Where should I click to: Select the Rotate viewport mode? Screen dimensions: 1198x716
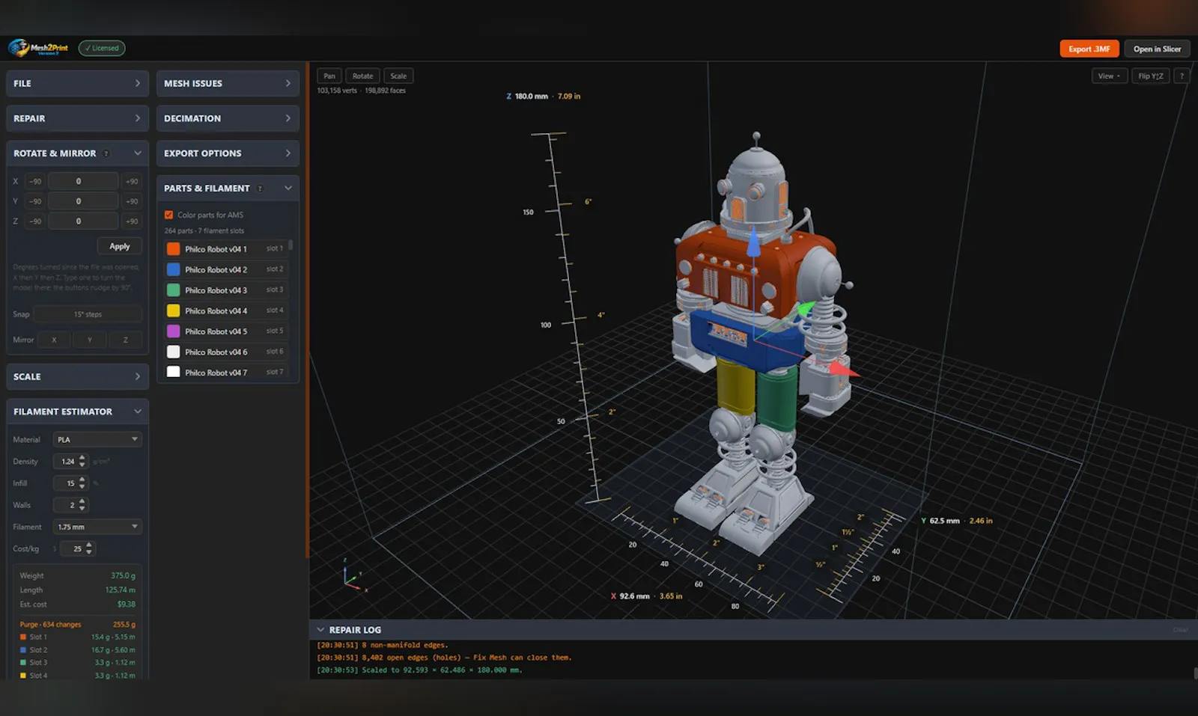(x=362, y=76)
